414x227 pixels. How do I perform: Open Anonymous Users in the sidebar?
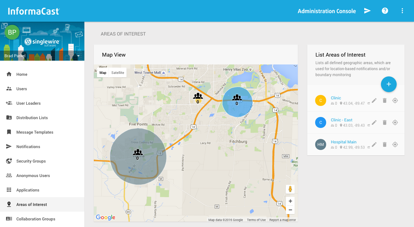tap(42, 175)
